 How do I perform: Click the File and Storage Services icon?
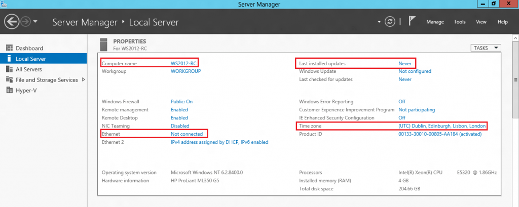9,80
